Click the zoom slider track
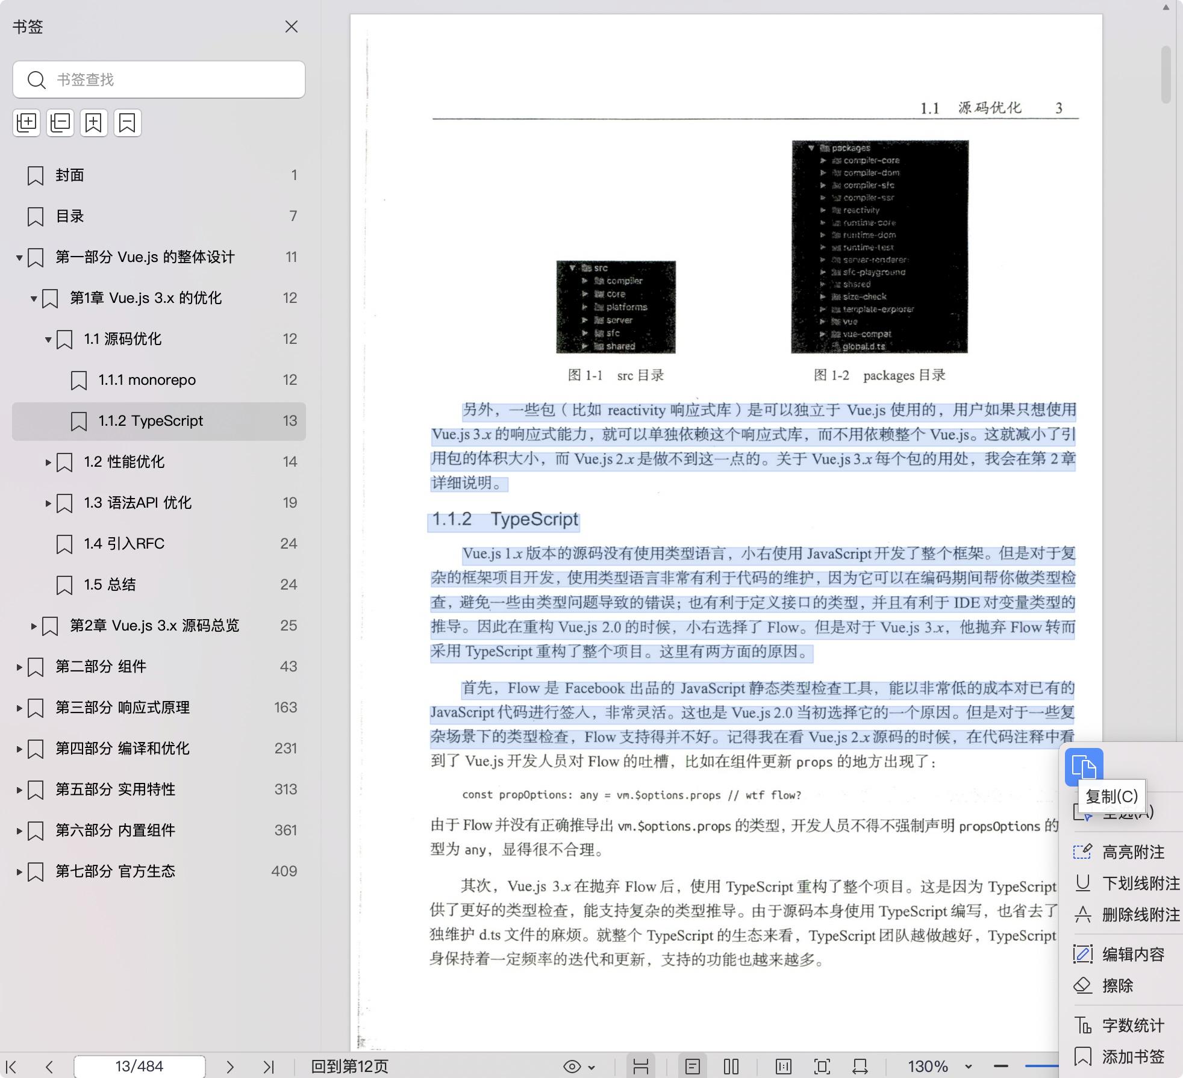Screen dimensions: 1183x1078 (x=1041, y=1067)
